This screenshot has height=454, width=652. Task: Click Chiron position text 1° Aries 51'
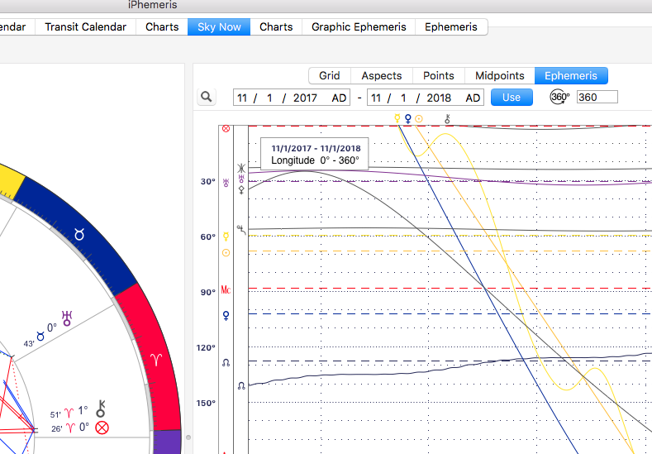[x=69, y=412]
